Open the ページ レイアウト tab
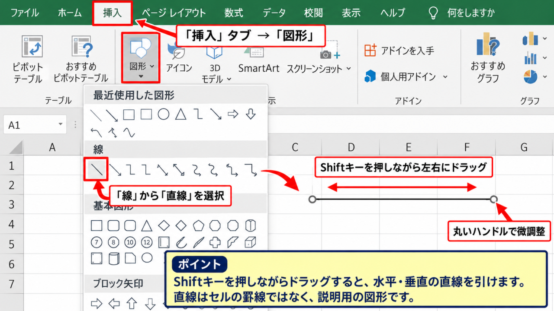Image resolution: width=554 pixels, height=311 pixels. pos(174,13)
